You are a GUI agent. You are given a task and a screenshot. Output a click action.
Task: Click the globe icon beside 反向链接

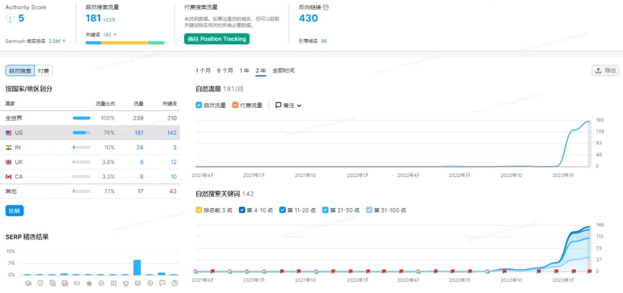[326, 7]
